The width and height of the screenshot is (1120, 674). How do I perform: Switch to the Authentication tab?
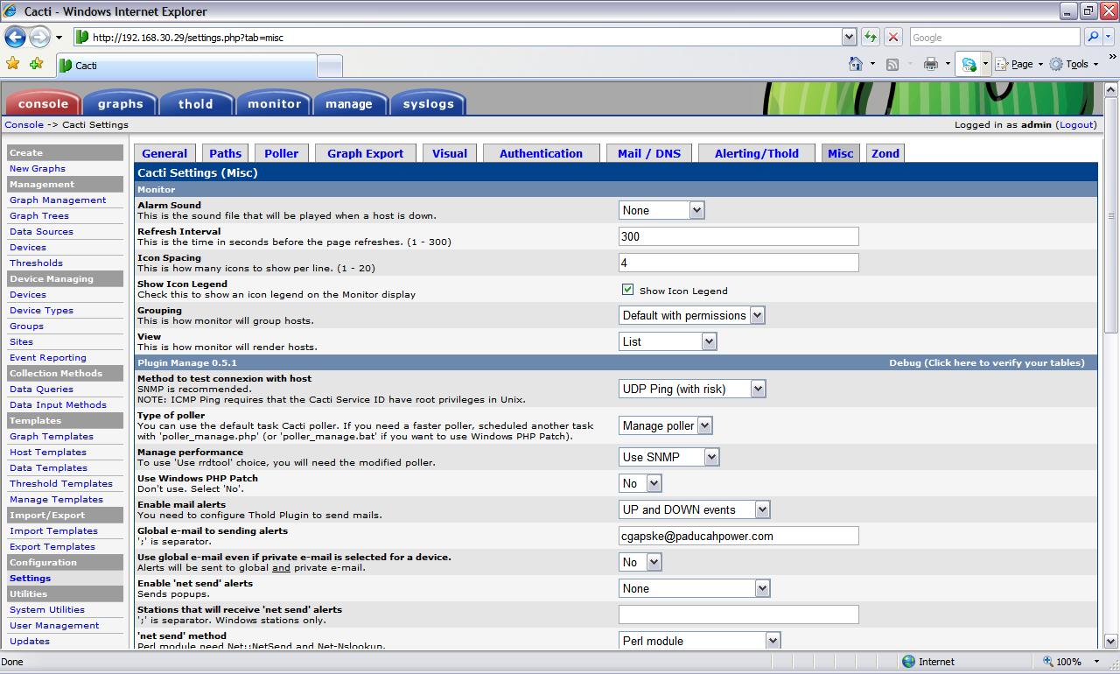[x=541, y=153]
